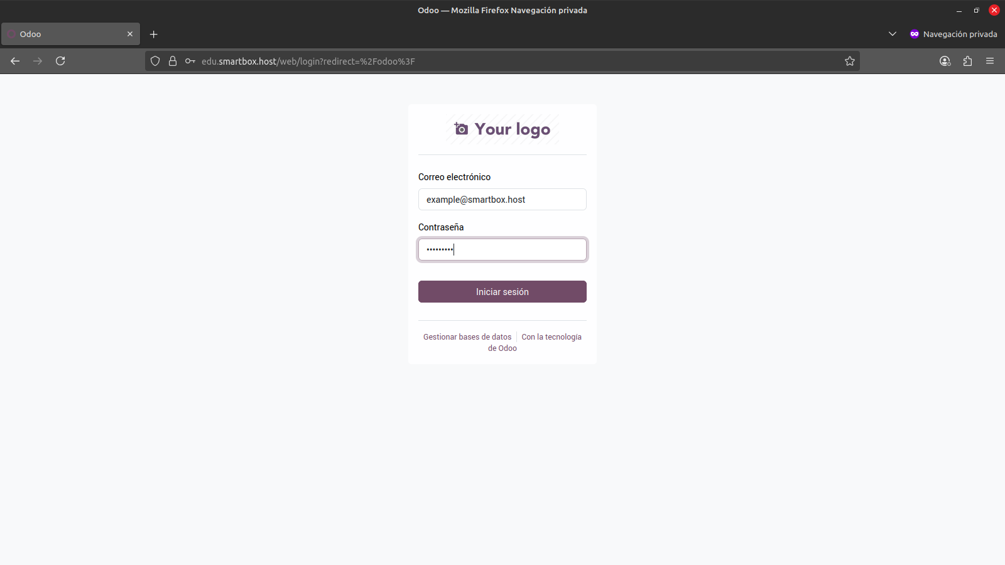The image size is (1005, 565).
Task: Follow the Con la tecnología de Odoo link
Action: pos(535,343)
